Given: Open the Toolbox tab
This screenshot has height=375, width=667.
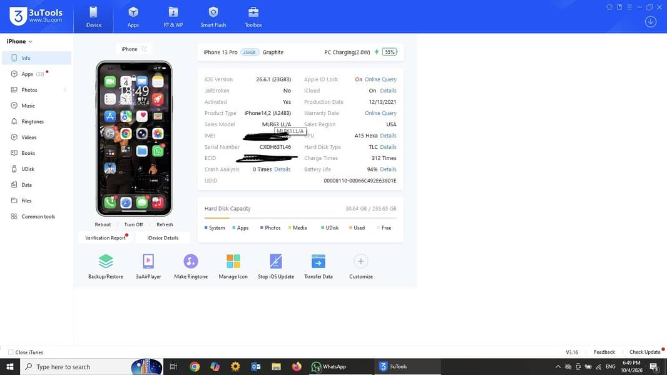Looking at the screenshot, I should coord(253,17).
